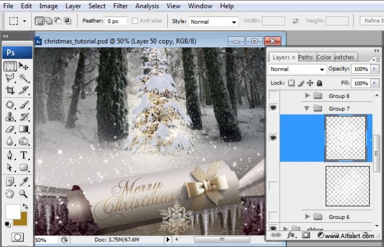
Task: Lock transparent pixels
Action: 291,83
